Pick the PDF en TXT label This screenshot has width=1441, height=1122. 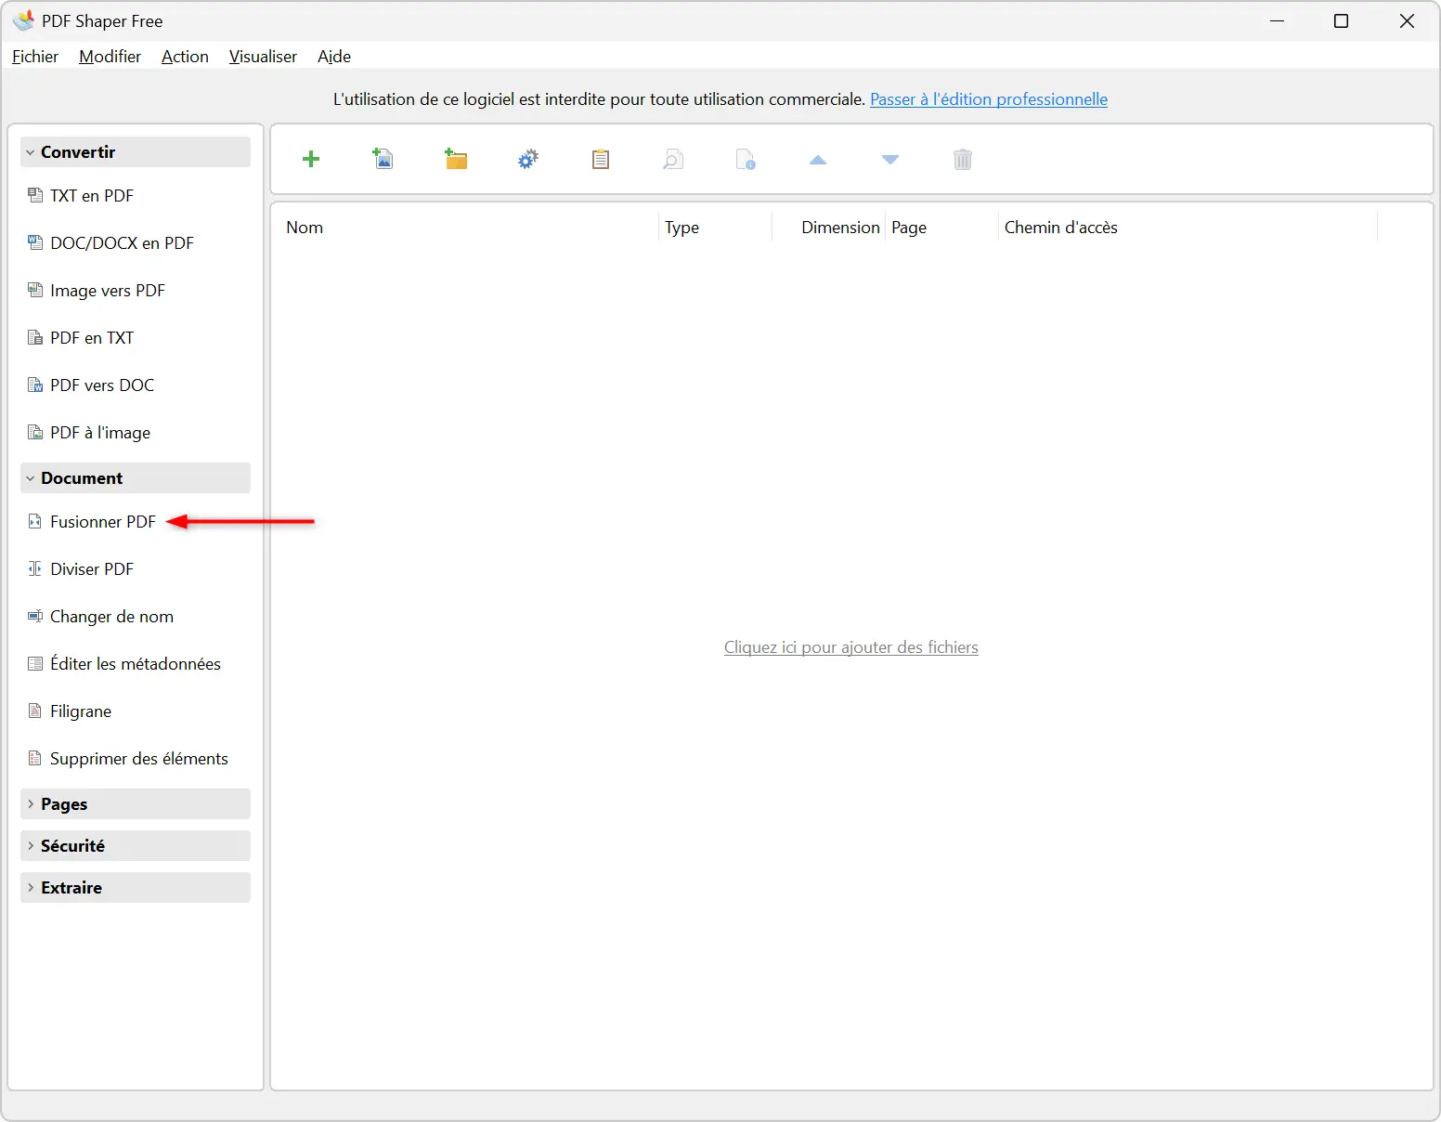(x=92, y=337)
